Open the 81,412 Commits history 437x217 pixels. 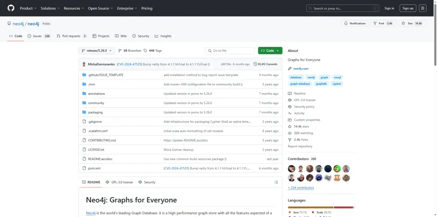click(265, 64)
